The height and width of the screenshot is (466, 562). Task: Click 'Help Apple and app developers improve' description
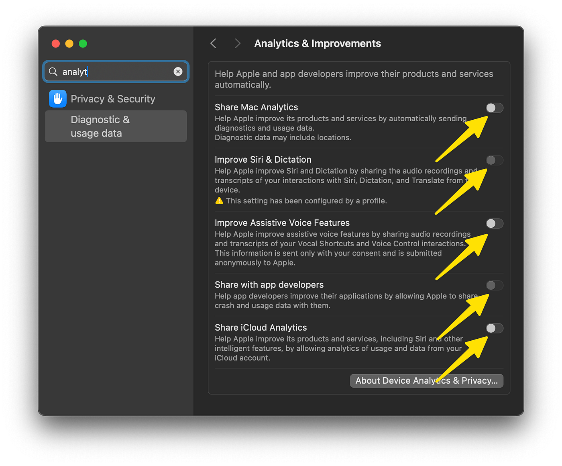click(x=354, y=79)
